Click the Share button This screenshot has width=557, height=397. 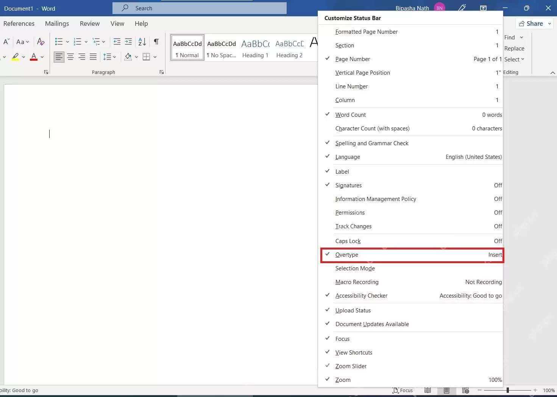pos(534,24)
